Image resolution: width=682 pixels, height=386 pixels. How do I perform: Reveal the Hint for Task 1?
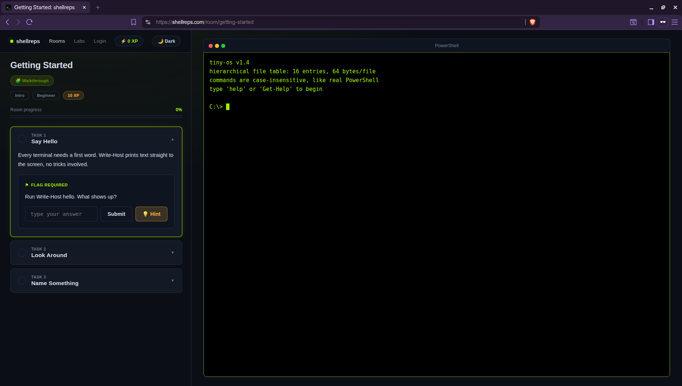151,214
